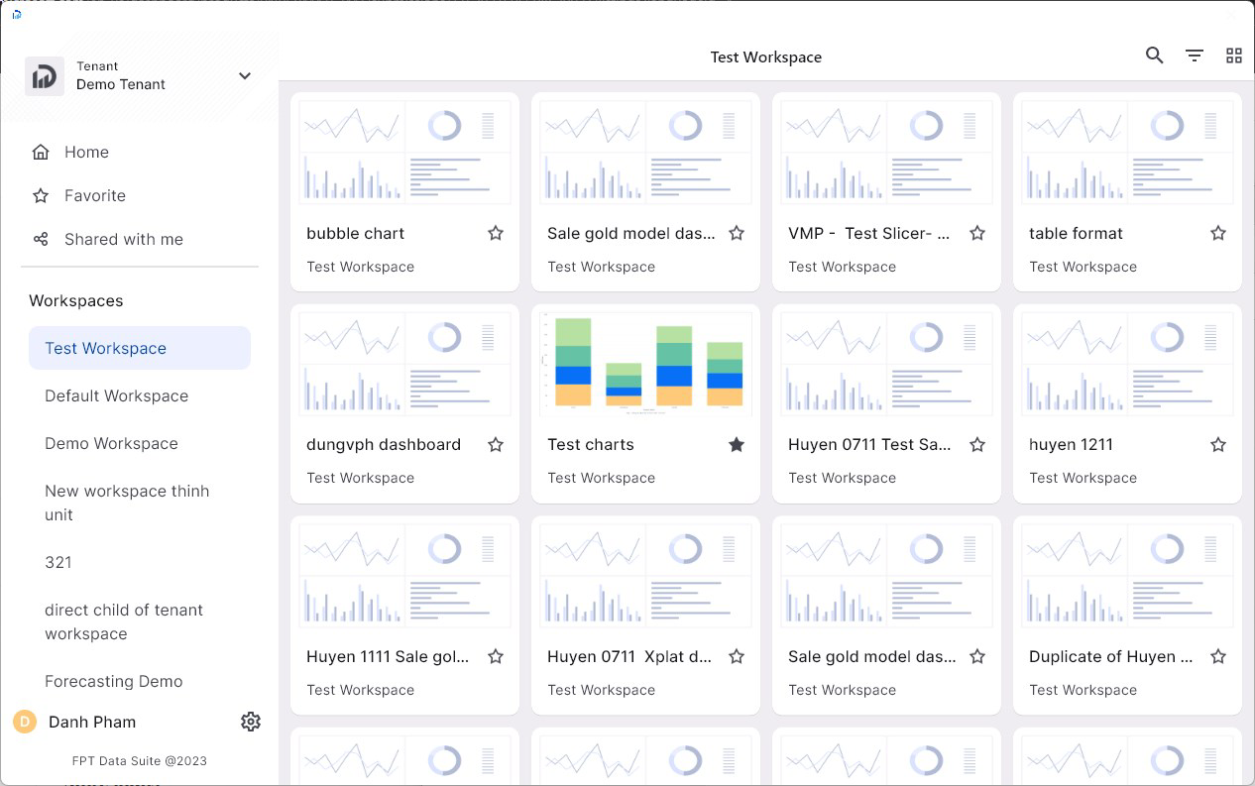Open the dungvph dashboard thumbnail

[404, 363]
